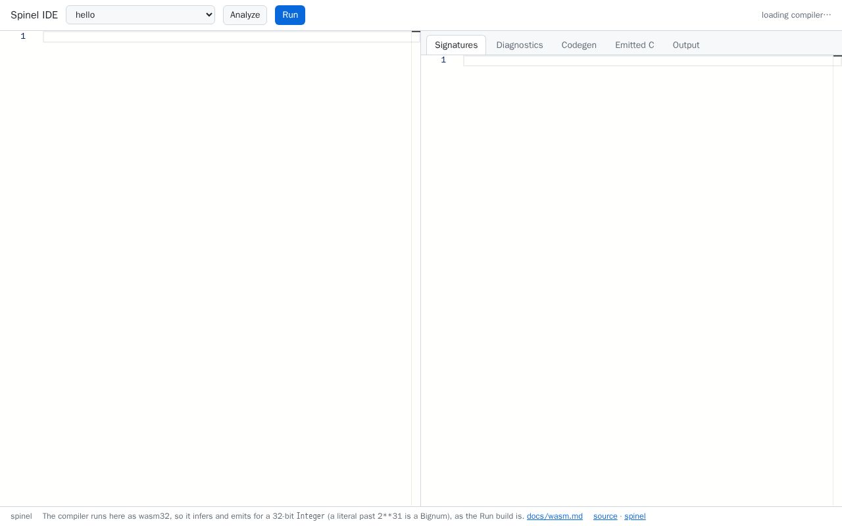This screenshot has height=526, width=842.
Task: Click line 1 of the Signatures output pane
Action: coord(652,60)
